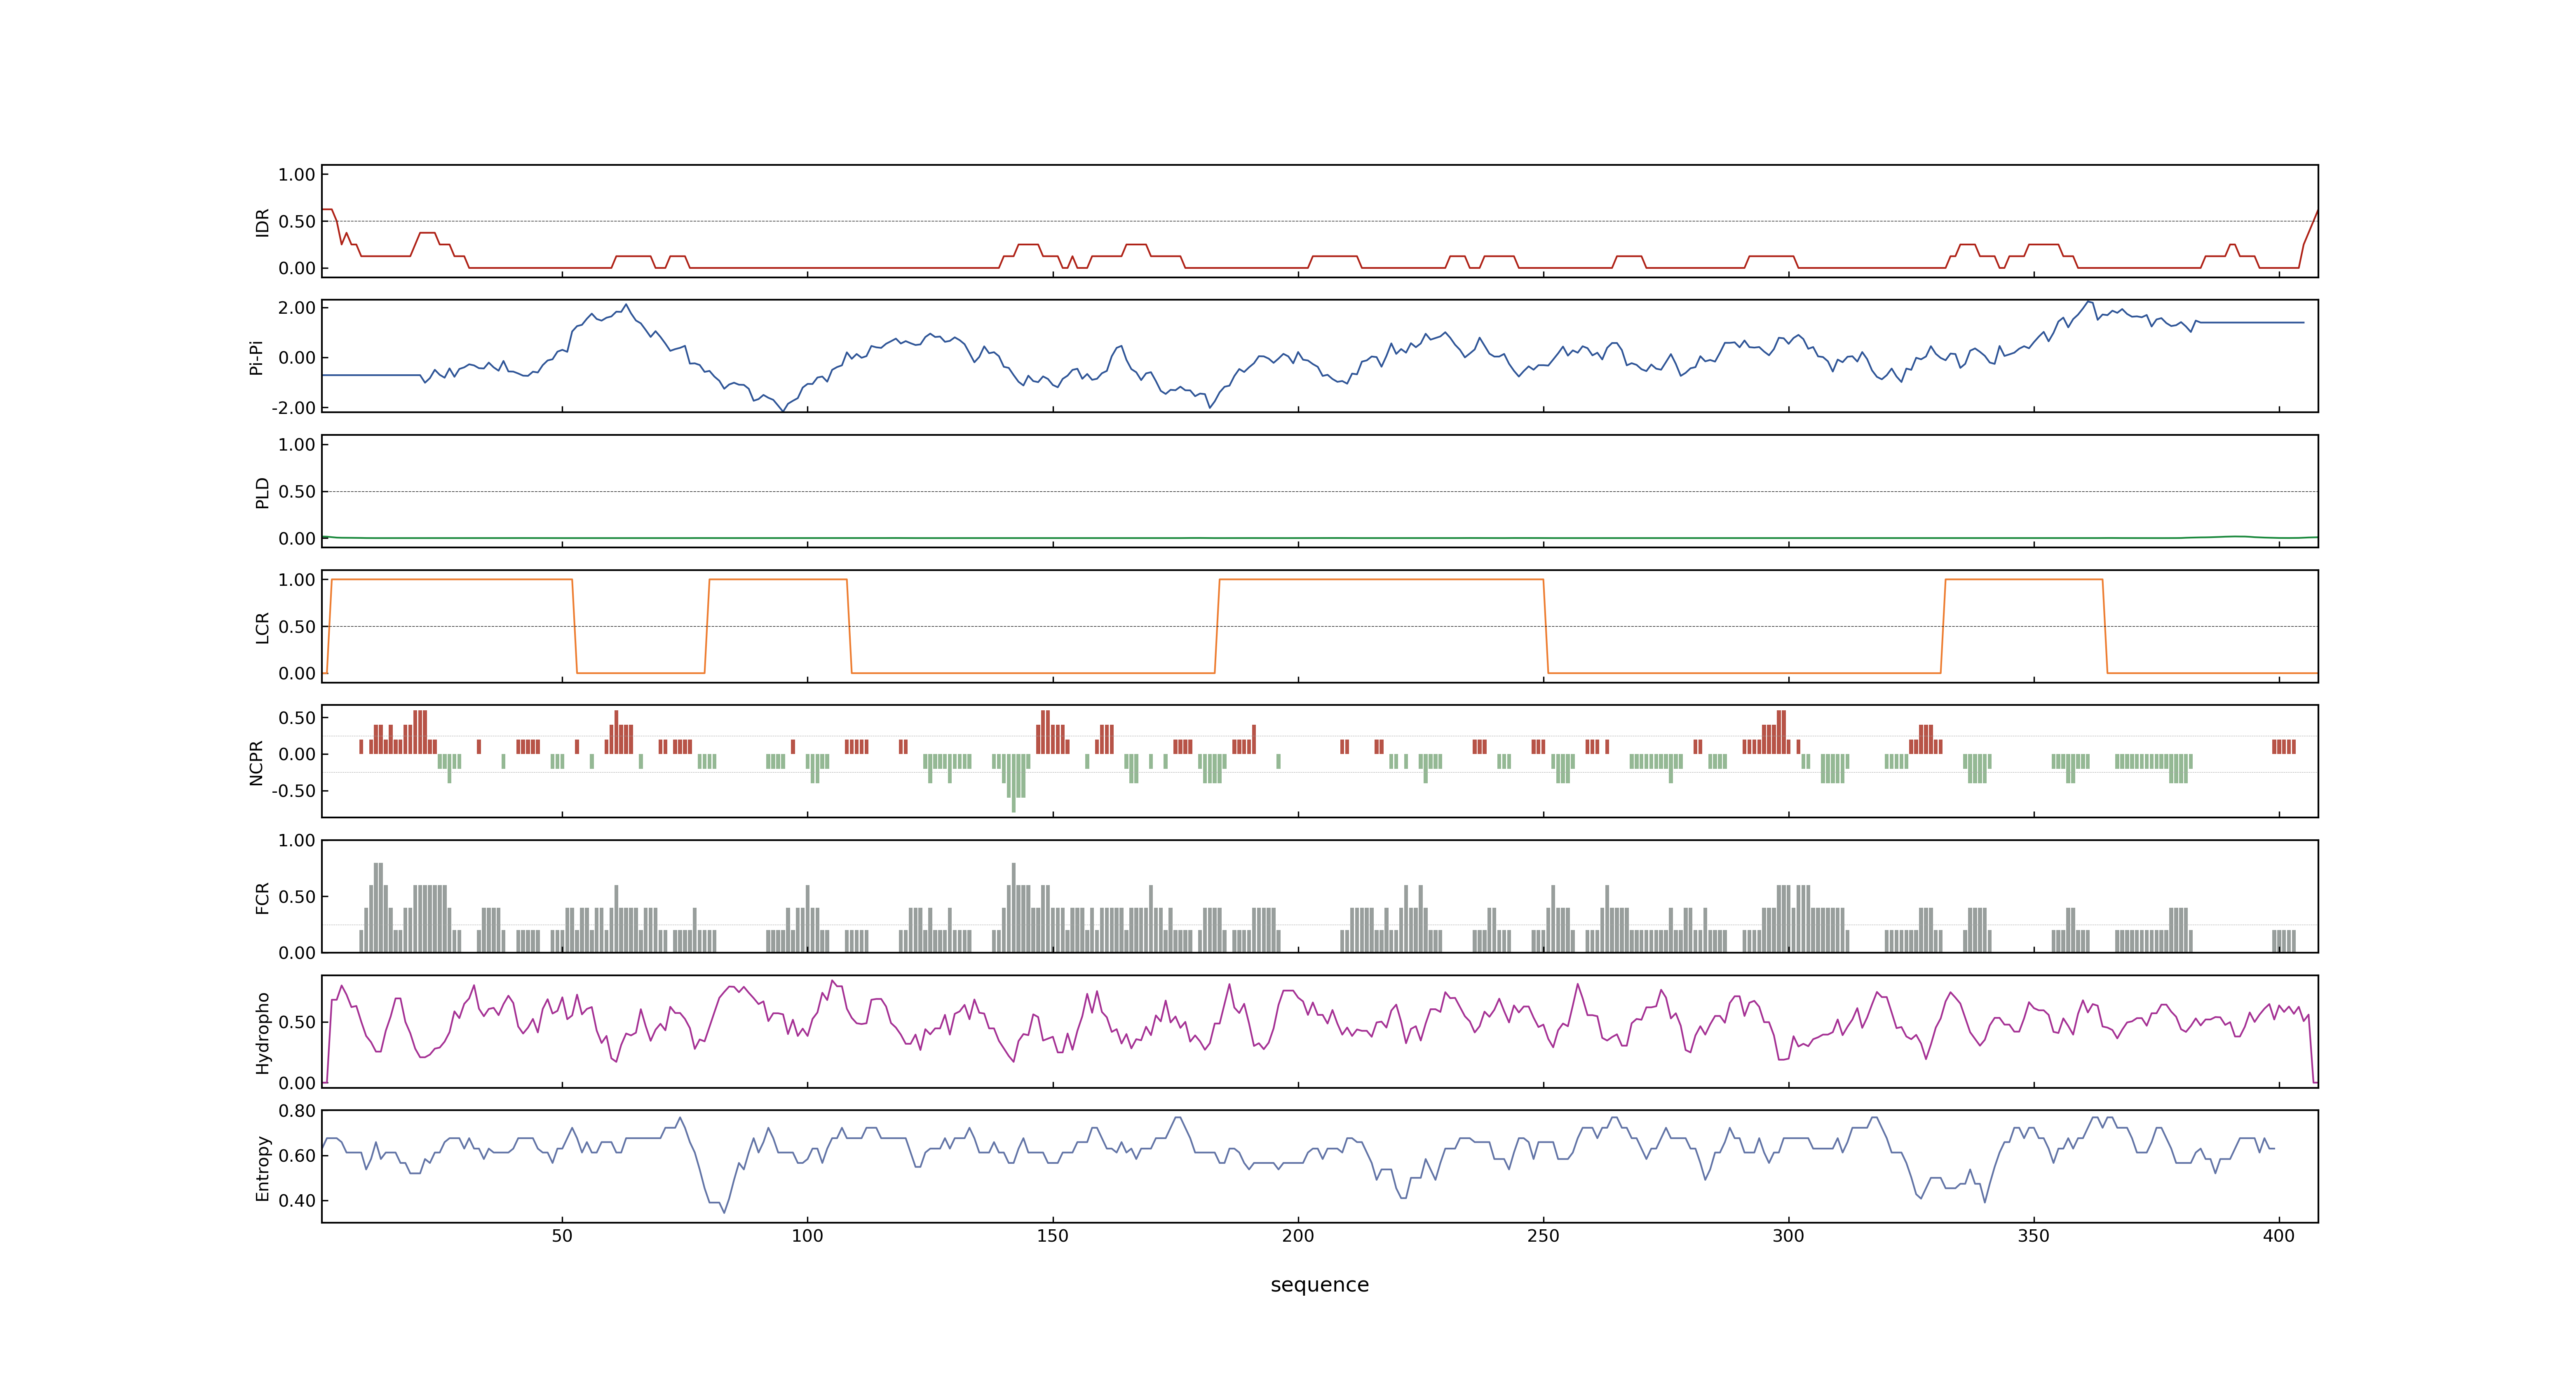Click the 0.00 tick on Pi-Pi axis
The image size is (2576, 1374).
pyautogui.click(x=297, y=358)
